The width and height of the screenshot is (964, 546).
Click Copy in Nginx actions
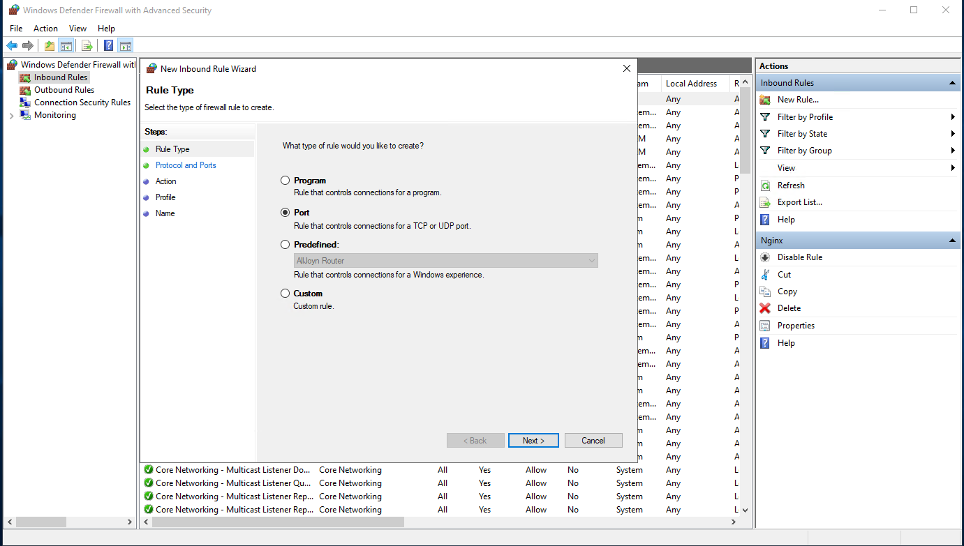pyautogui.click(x=787, y=291)
